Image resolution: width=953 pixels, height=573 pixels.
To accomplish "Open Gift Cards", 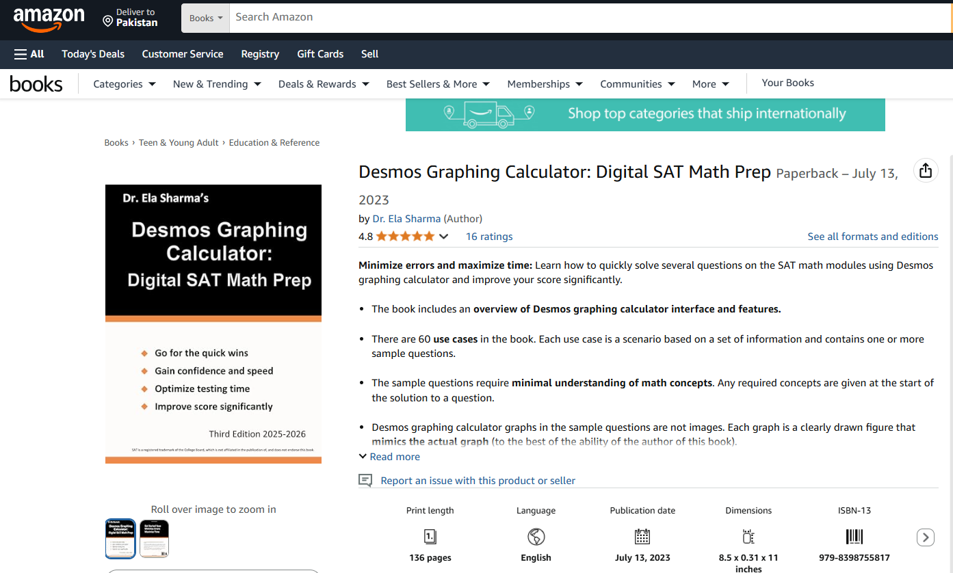I will pos(320,54).
